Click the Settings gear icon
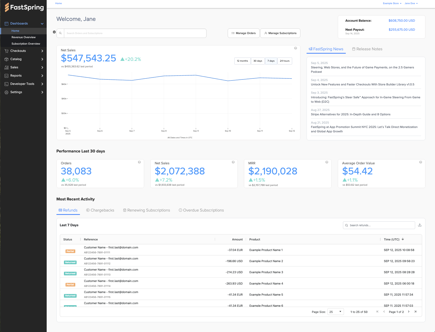This screenshot has height=332, width=435. click(x=6, y=92)
